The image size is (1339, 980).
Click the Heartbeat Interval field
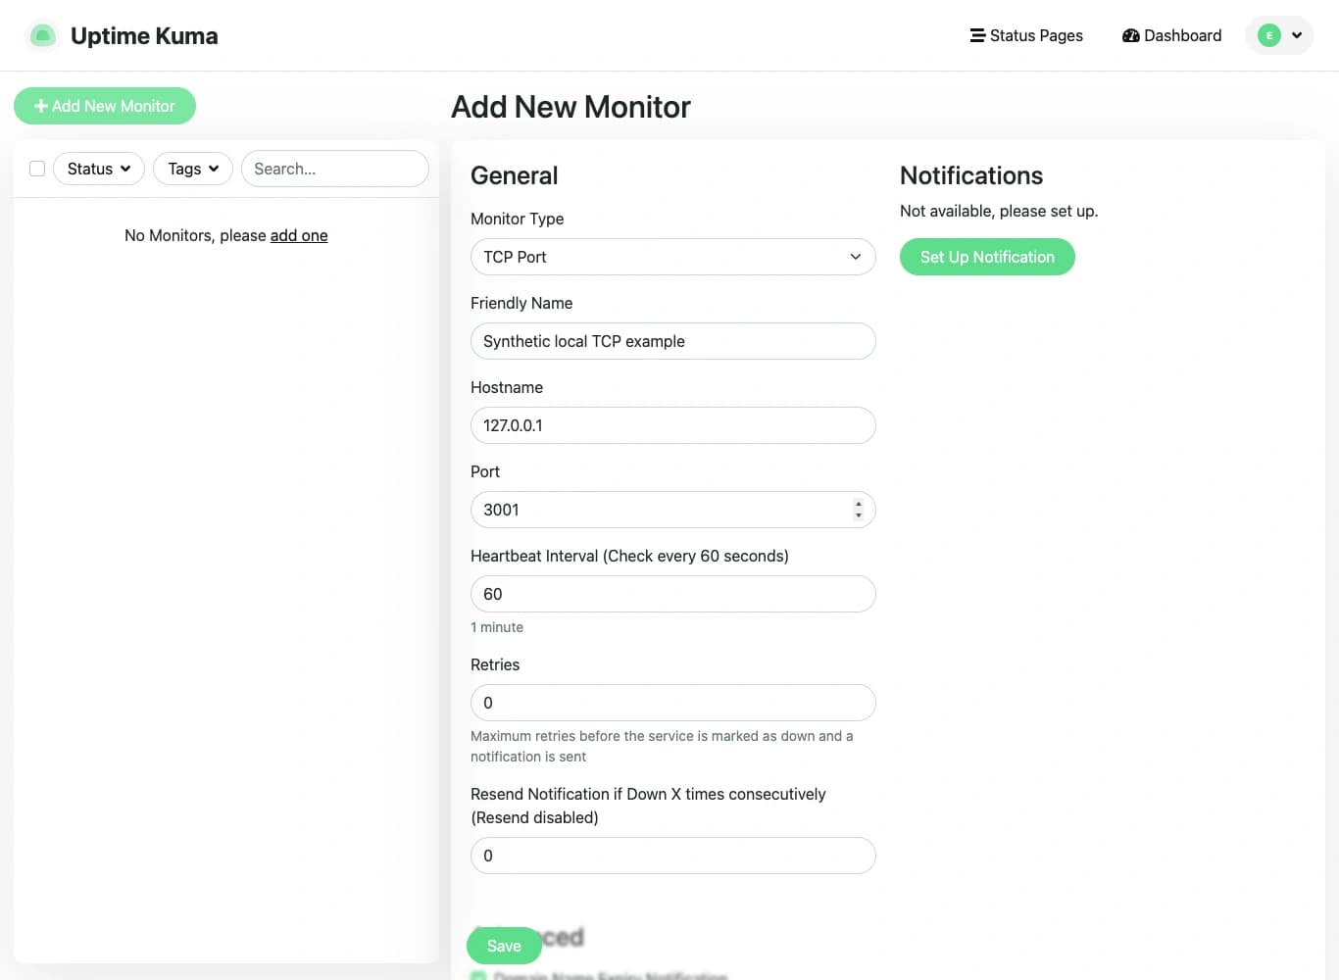coord(673,594)
